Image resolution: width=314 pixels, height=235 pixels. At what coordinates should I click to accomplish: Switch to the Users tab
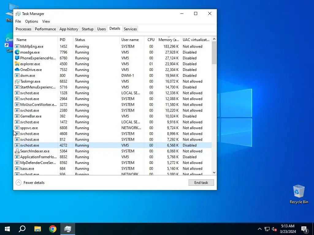101,29
